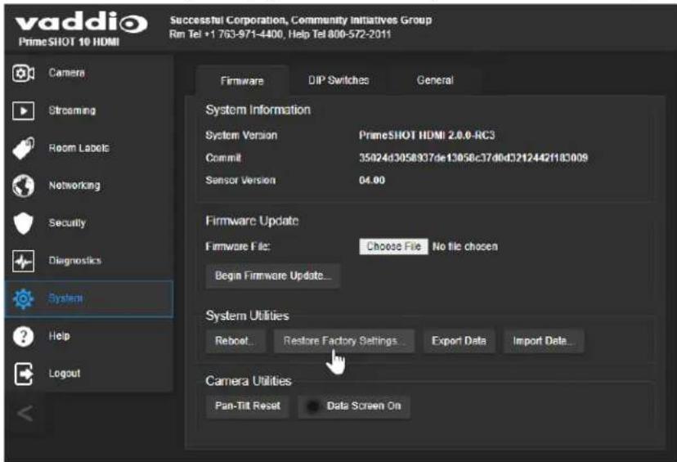This screenshot has height=462, width=677.
Task: Open the Networking menu label
Action: (x=74, y=186)
